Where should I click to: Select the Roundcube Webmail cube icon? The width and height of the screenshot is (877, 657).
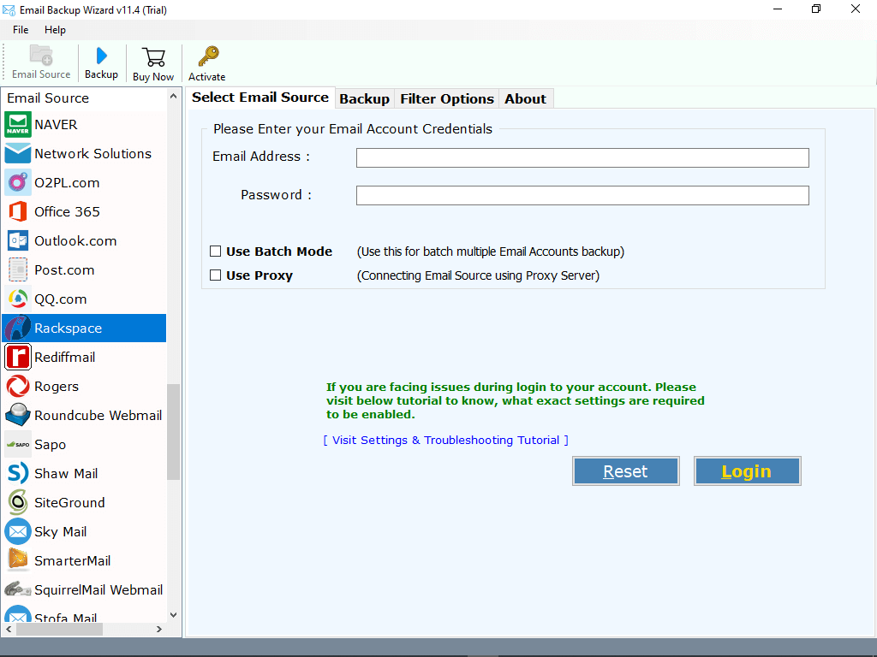[x=18, y=415]
